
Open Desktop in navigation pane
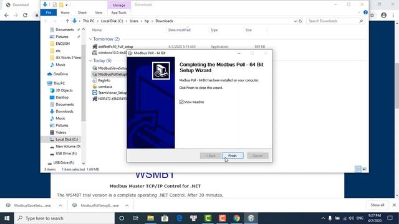click(x=62, y=97)
